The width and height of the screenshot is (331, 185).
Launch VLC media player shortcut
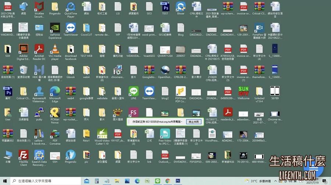pyautogui.click(x=55, y=52)
